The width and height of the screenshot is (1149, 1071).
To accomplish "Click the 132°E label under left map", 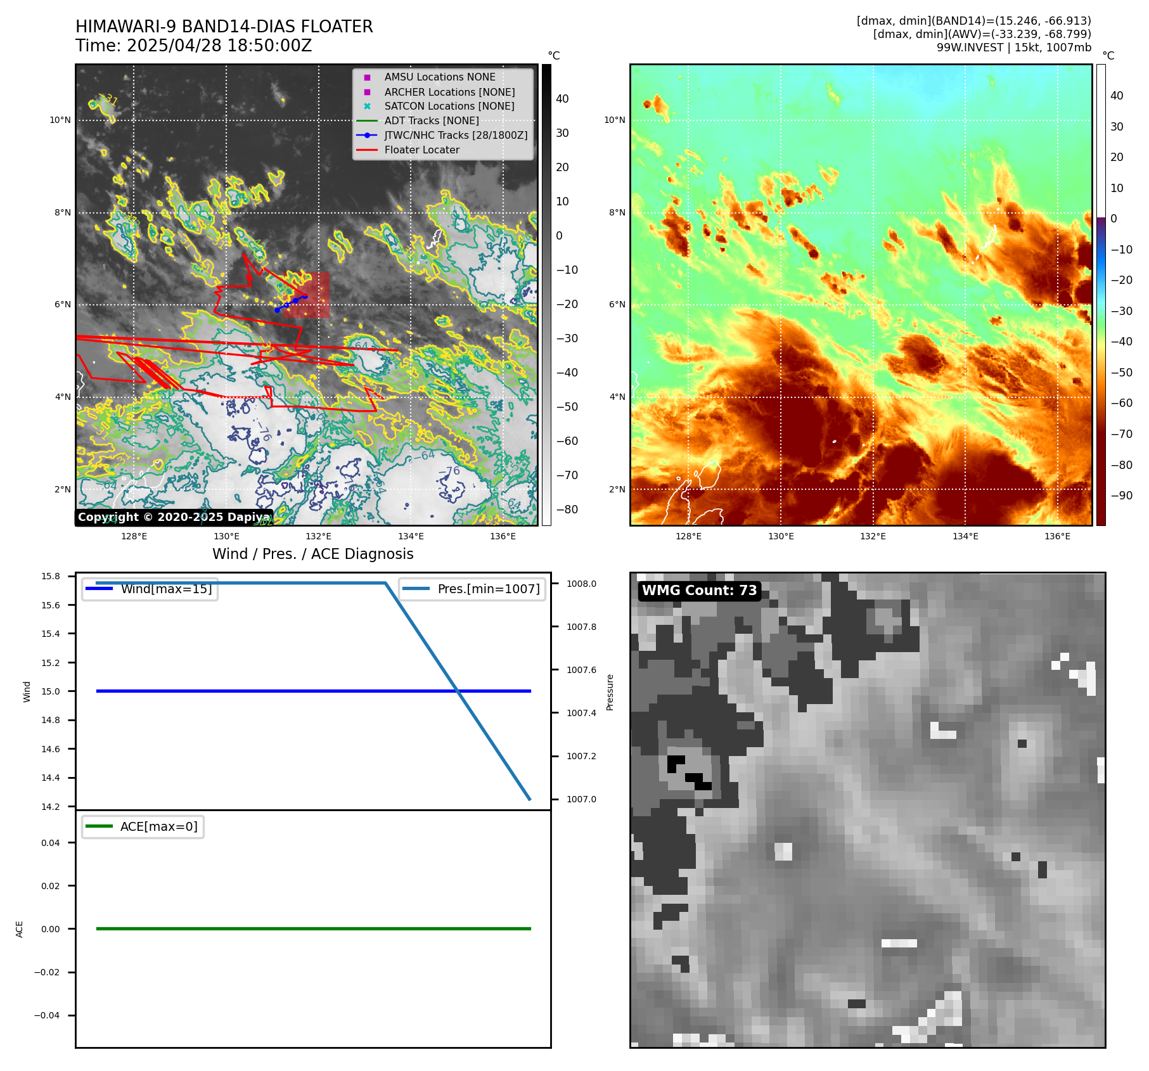I will 319,536.
